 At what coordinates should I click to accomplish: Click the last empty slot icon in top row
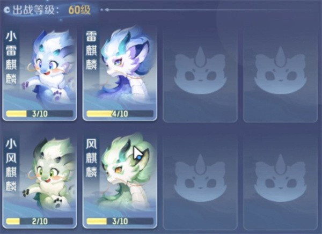click(x=280, y=70)
